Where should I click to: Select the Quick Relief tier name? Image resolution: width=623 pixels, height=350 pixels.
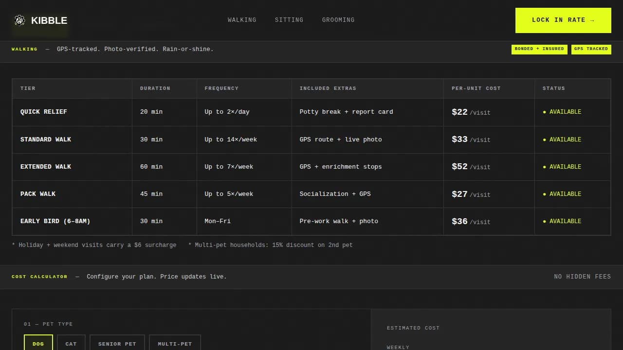click(x=44, y=112)
